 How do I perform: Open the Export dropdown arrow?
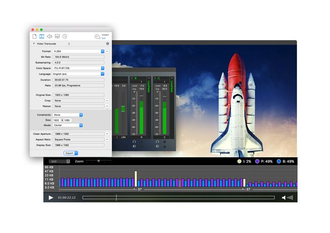76,153
